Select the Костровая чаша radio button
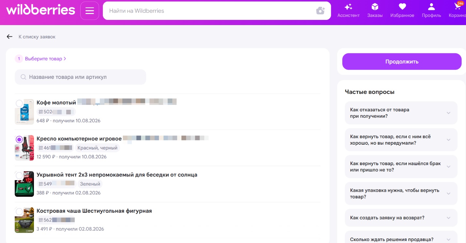This screenshot has height=243, width=466. click(x=19, y=212)
